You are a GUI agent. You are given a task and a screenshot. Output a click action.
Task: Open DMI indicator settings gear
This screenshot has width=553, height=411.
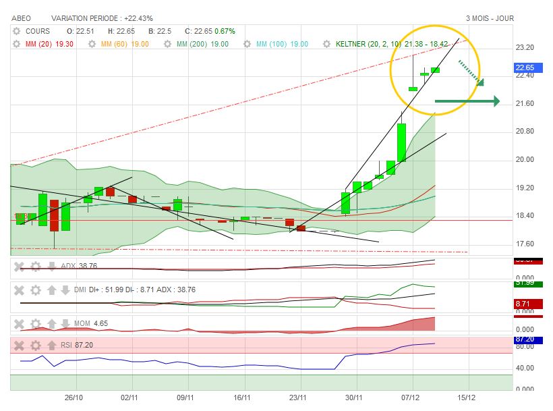[36, 290]
